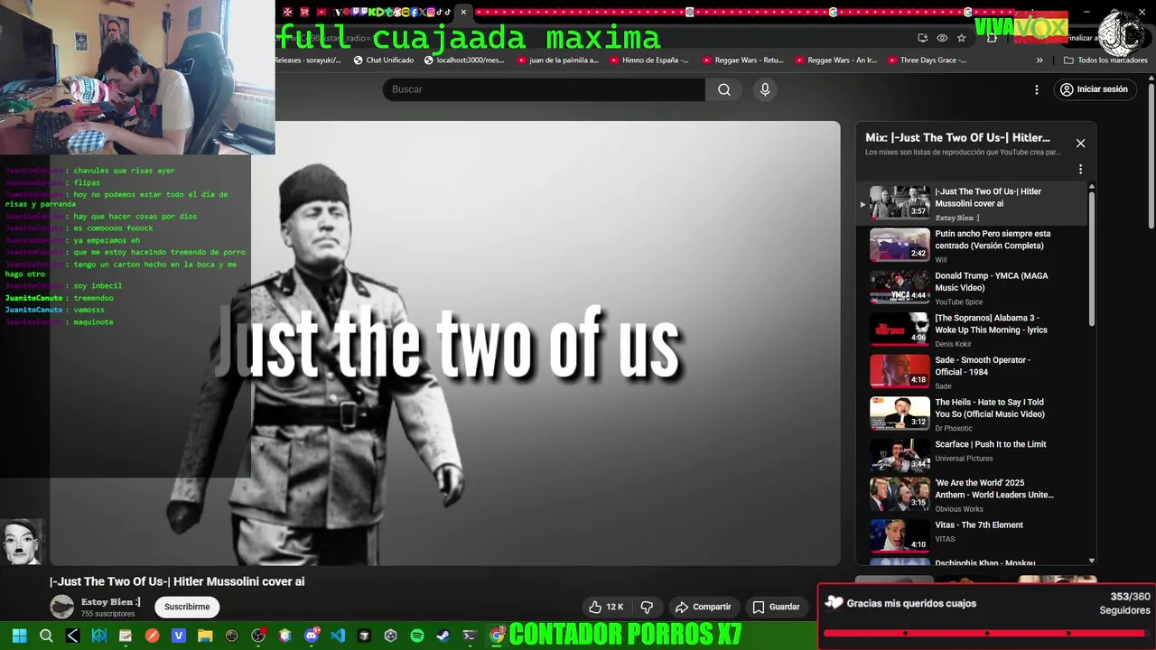Play Putin ancho playlist video thumbnail

click(900, 245)
